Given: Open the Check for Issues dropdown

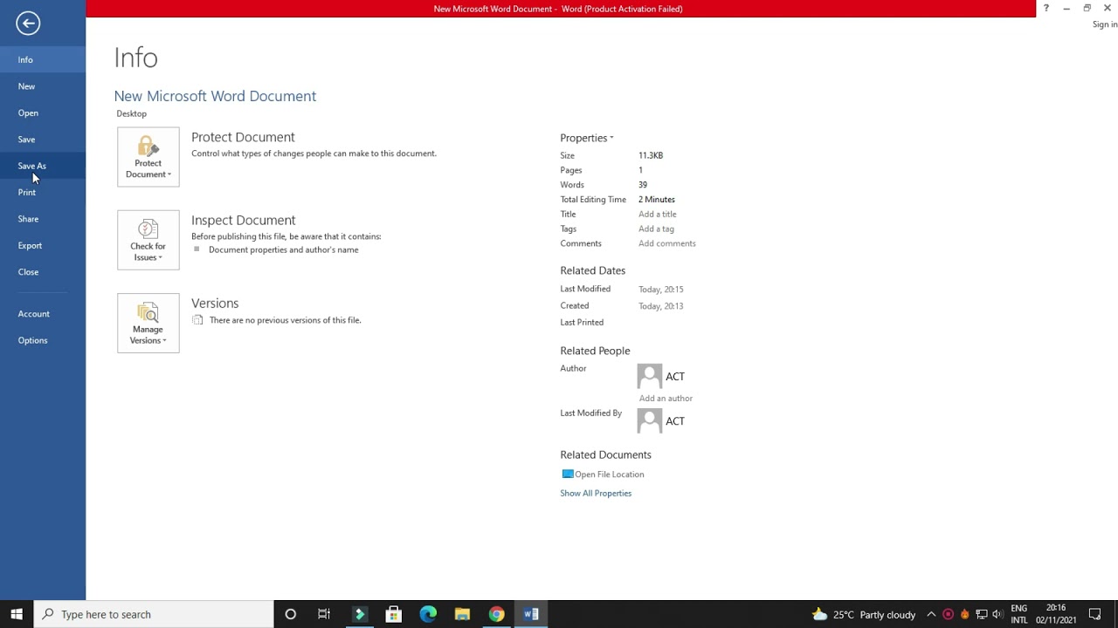Looking at the screenshot, I should point(148,240).
